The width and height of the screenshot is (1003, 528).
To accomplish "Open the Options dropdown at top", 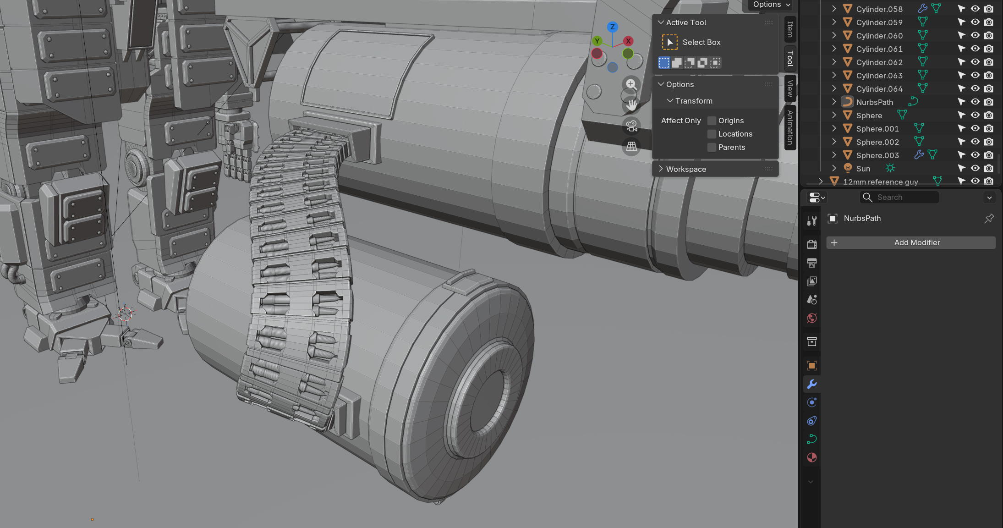I will 772,5.
